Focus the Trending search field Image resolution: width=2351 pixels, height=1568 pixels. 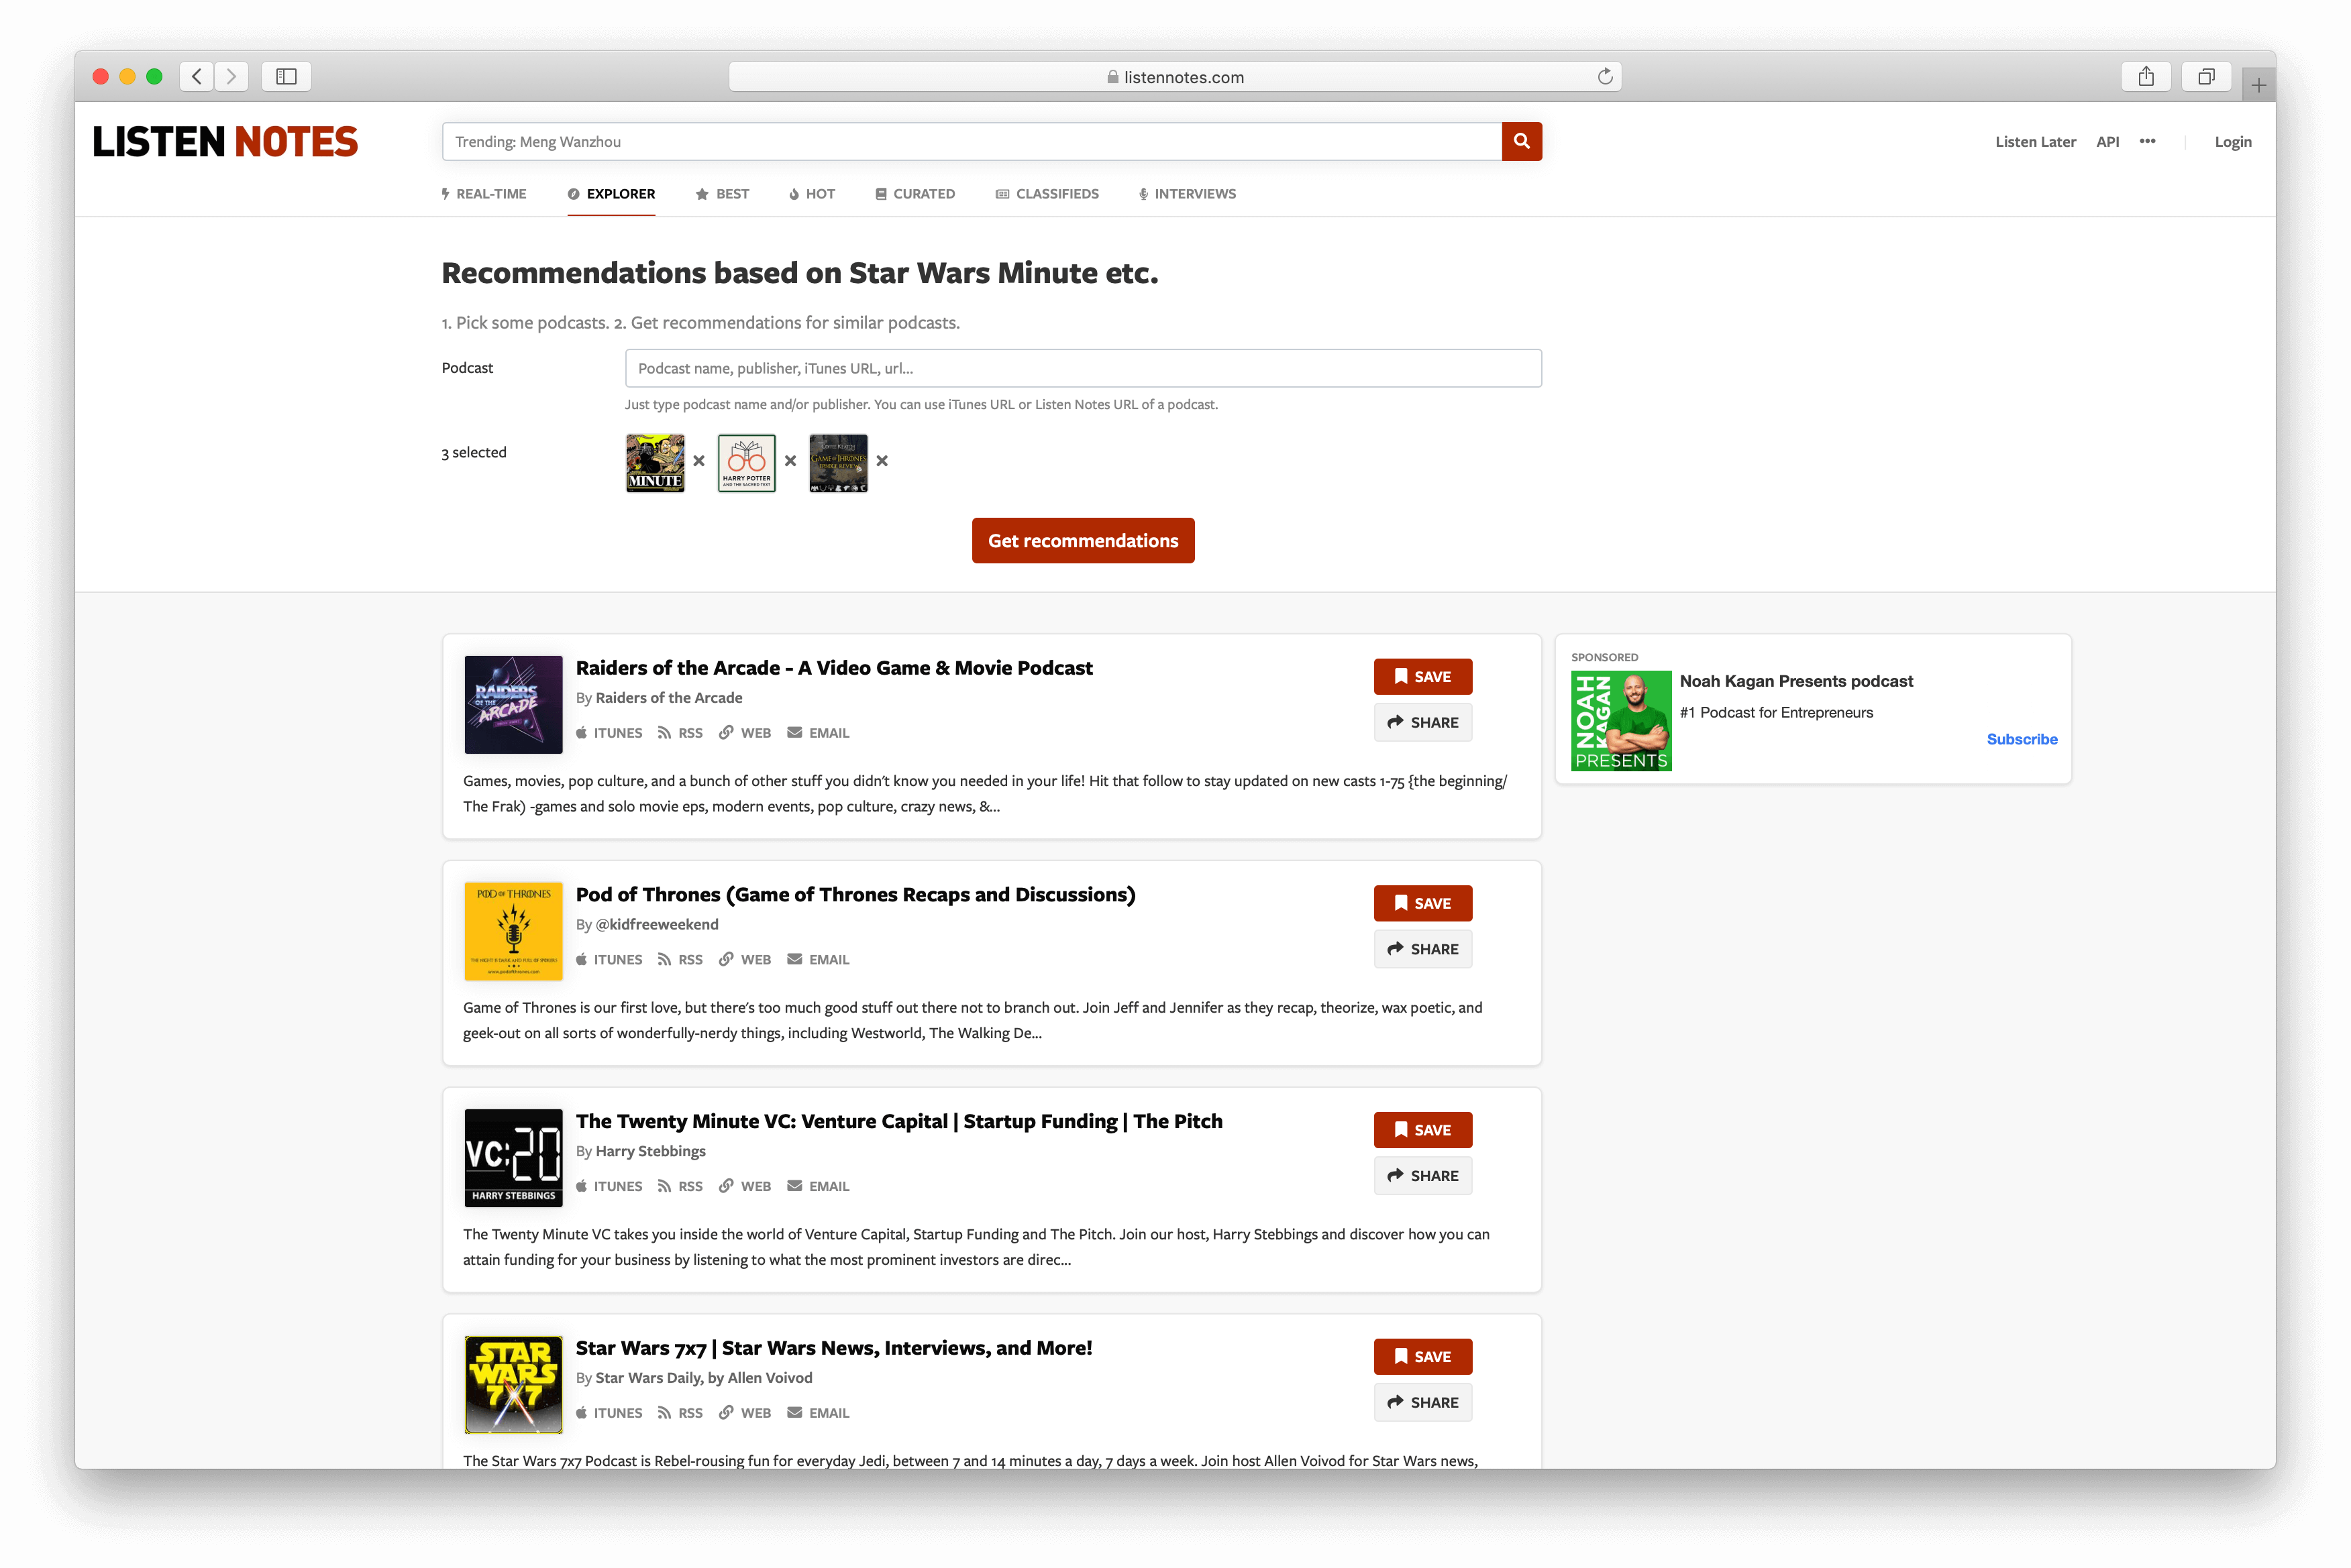coord(972,142)
